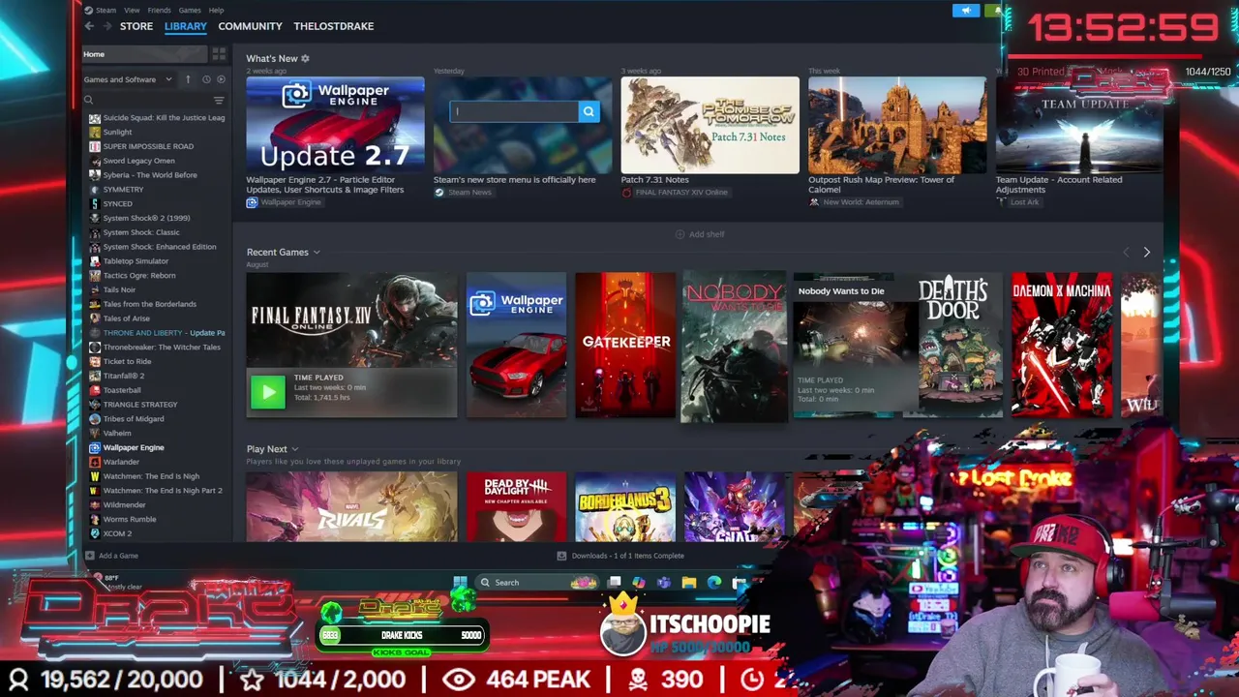Select Death's Door in Recent Games
1239x697 pixels.
click(x=952, y=345)
